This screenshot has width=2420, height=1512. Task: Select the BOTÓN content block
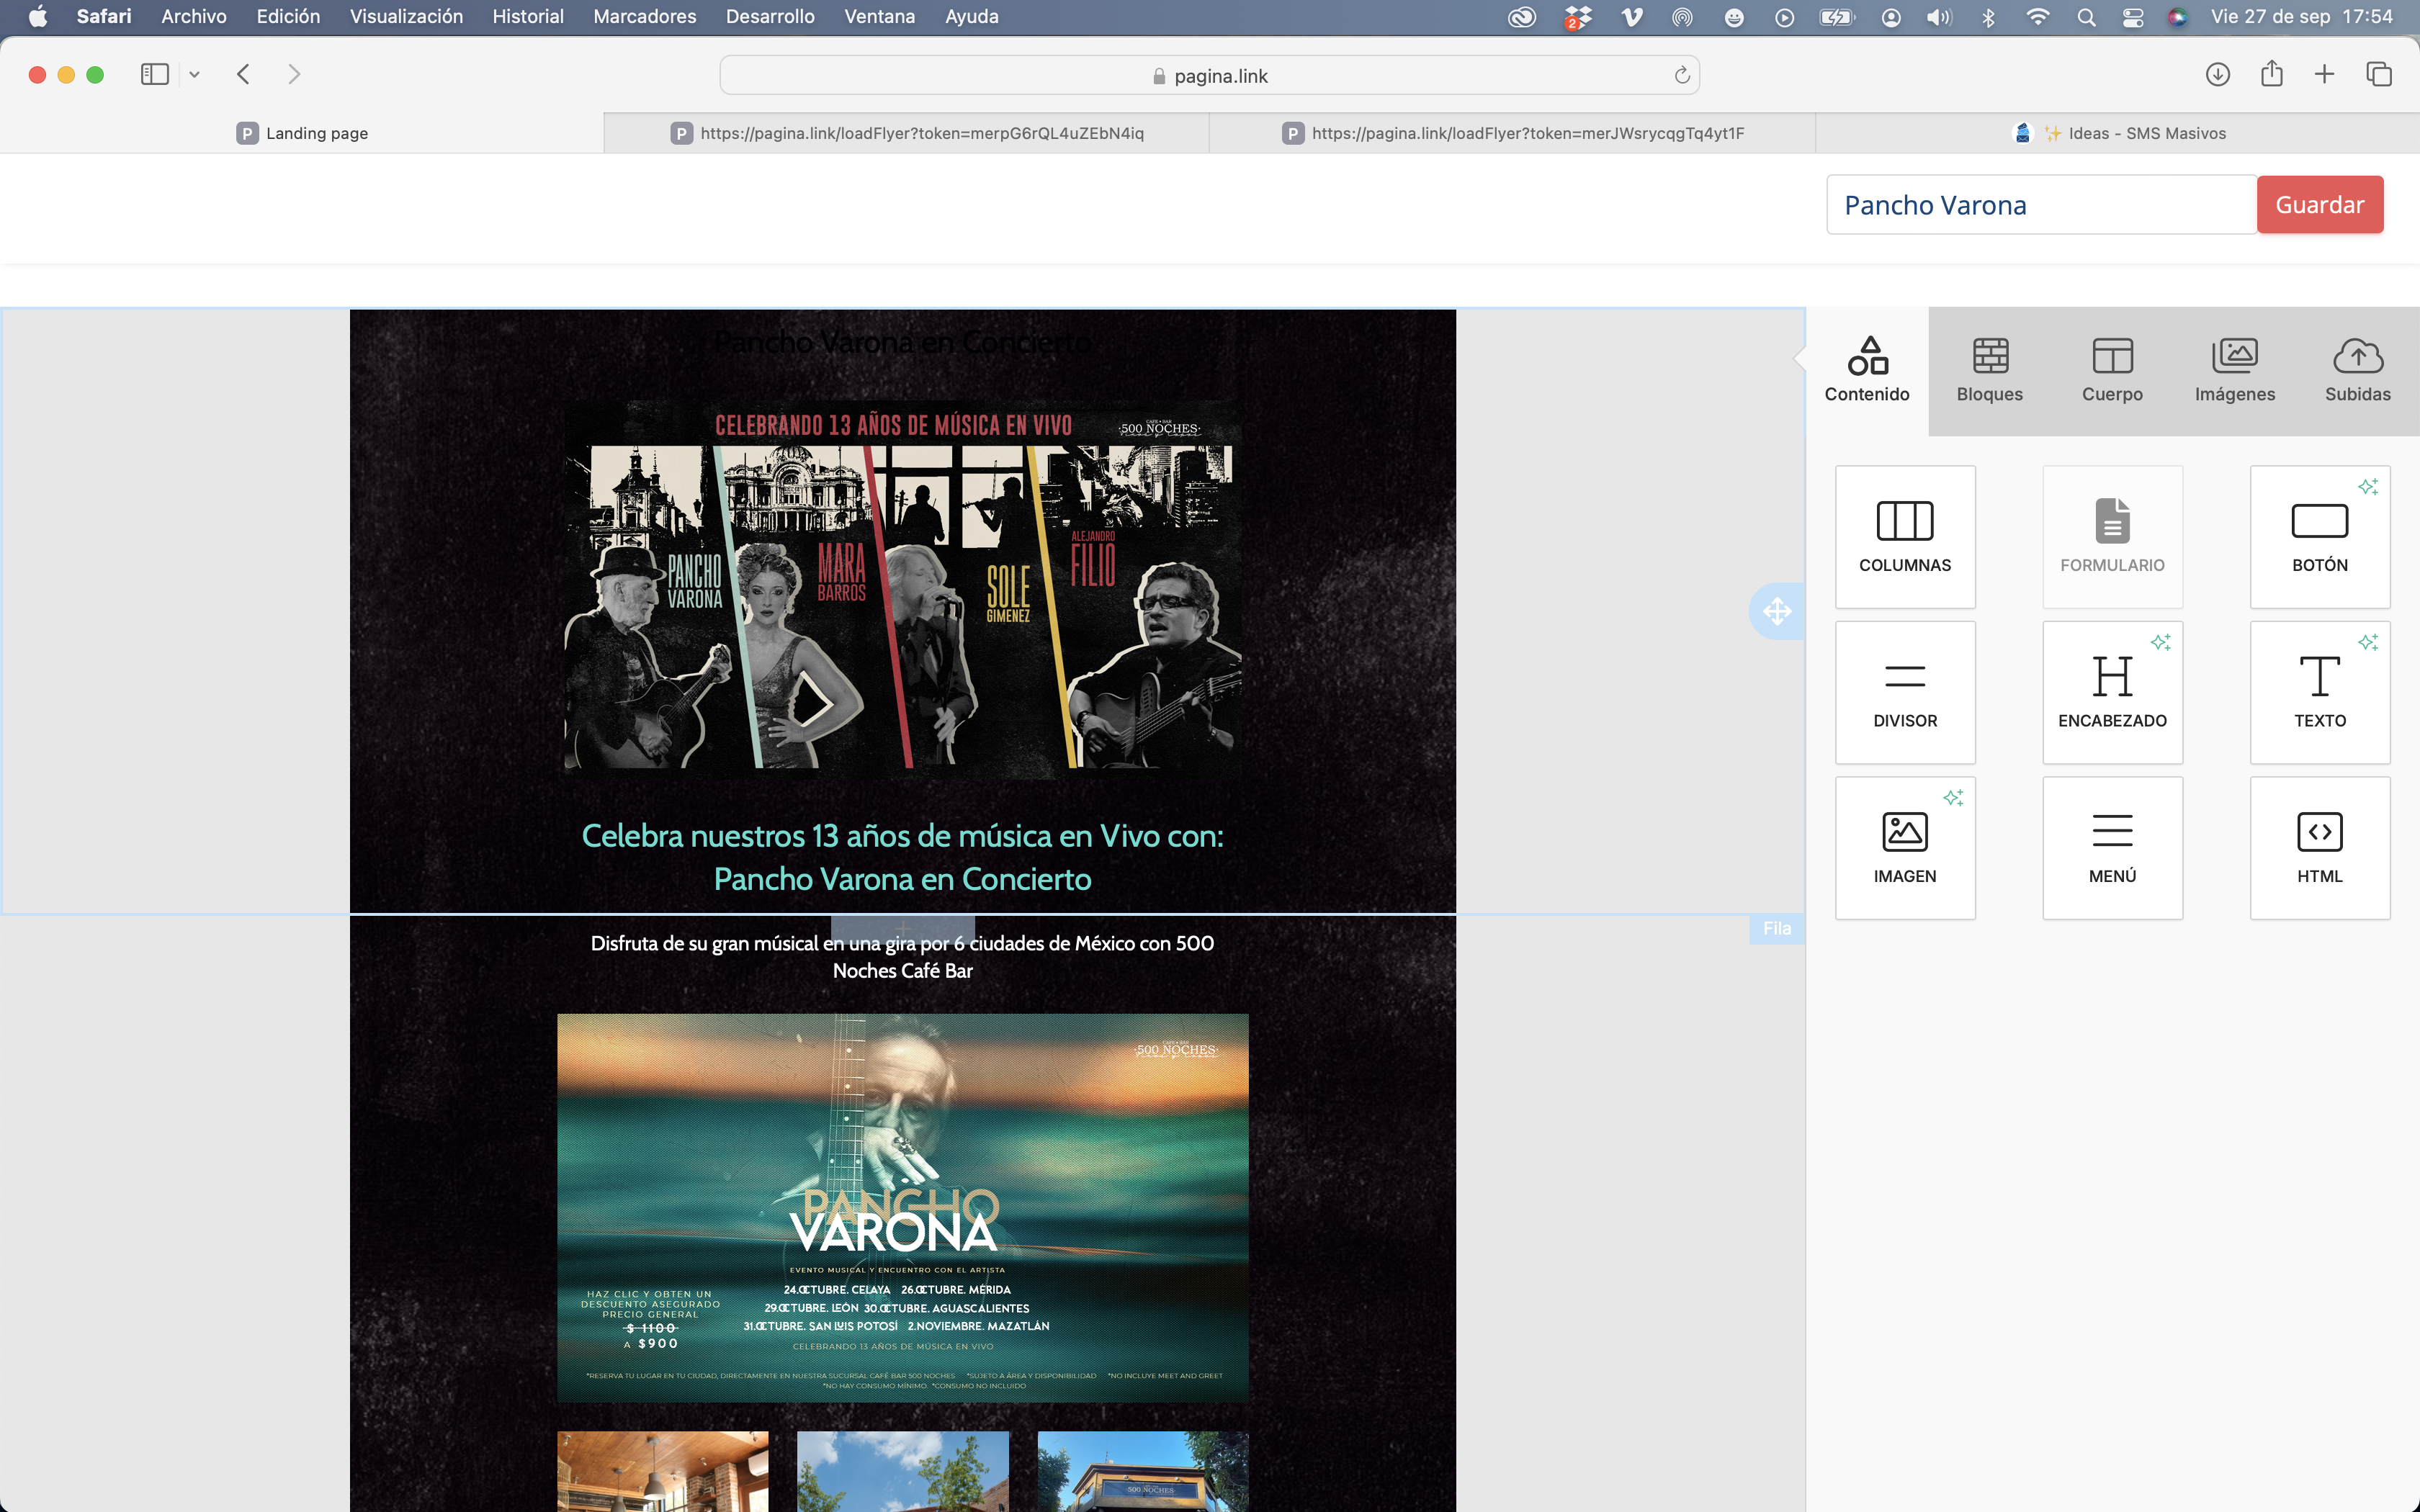[2320, 537]
